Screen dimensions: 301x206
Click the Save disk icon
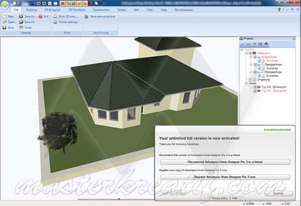pyautogui.click(x=5, y=27)
